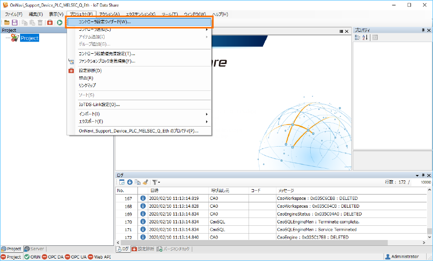The width and height of the screenshot is (433, 261).
Task: Toggle pin on the Project panel
Action: pos(105,30)
